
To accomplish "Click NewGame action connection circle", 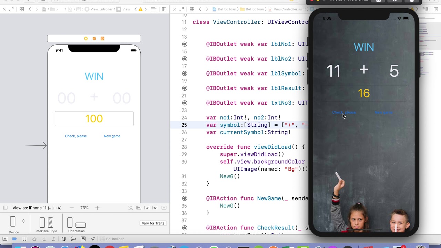I will [x=185, y=198].
